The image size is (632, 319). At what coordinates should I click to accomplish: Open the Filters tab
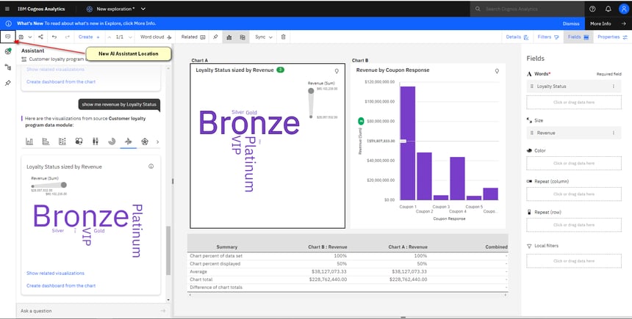coord(548,37)
